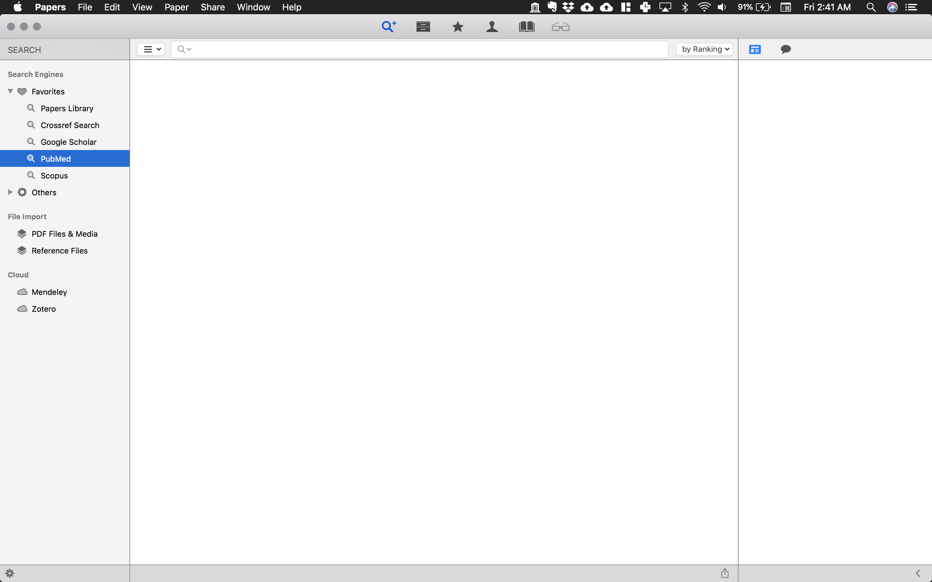Show the inspector overview panel icon
Screen dimensions: 932x582
[755, 49]
